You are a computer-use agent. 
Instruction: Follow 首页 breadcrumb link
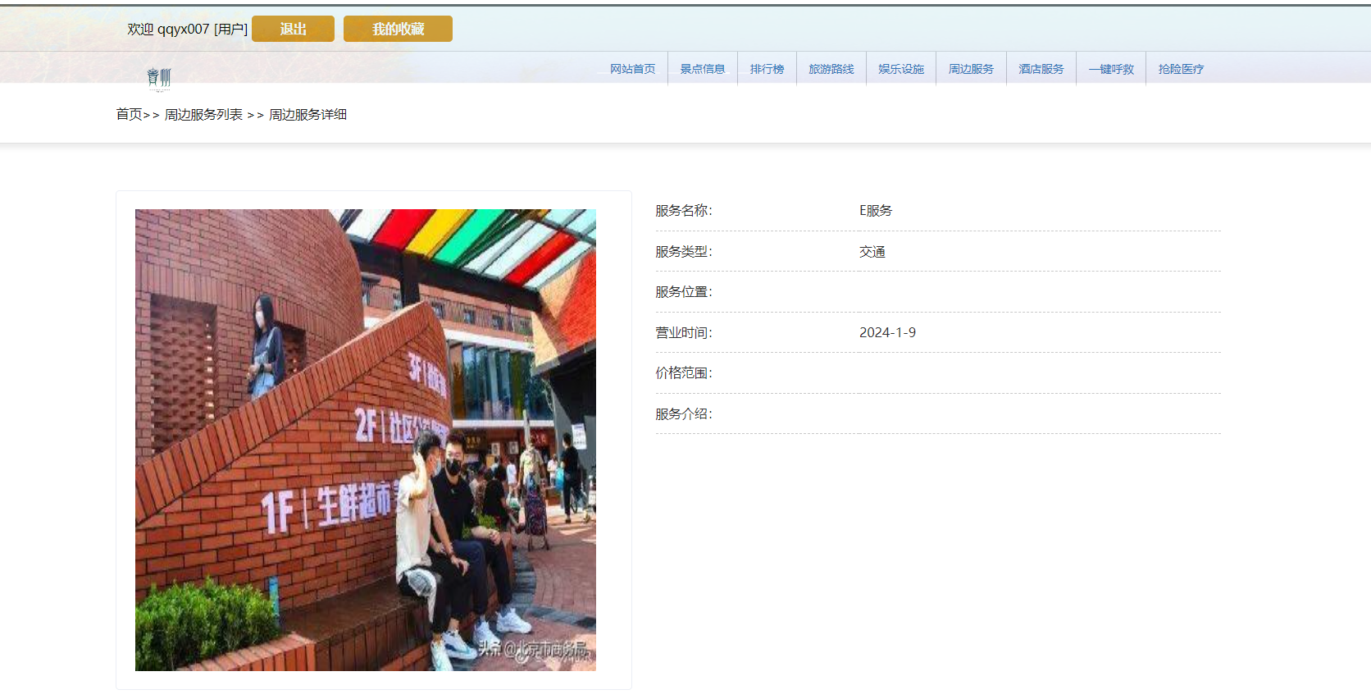point(129,114)
